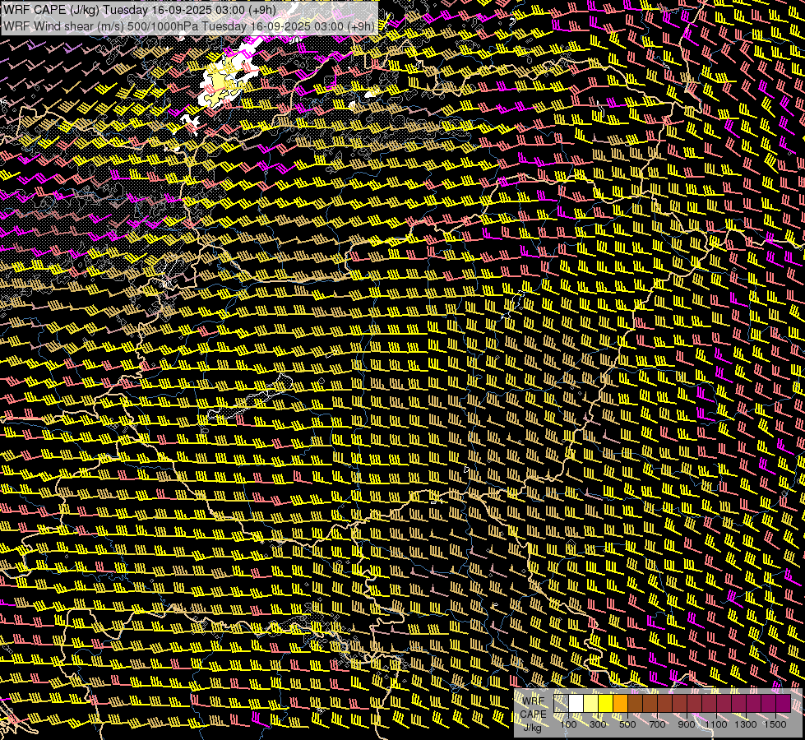Click the 500 legend value
Screen dimensions: 805x740
point(627,724)
